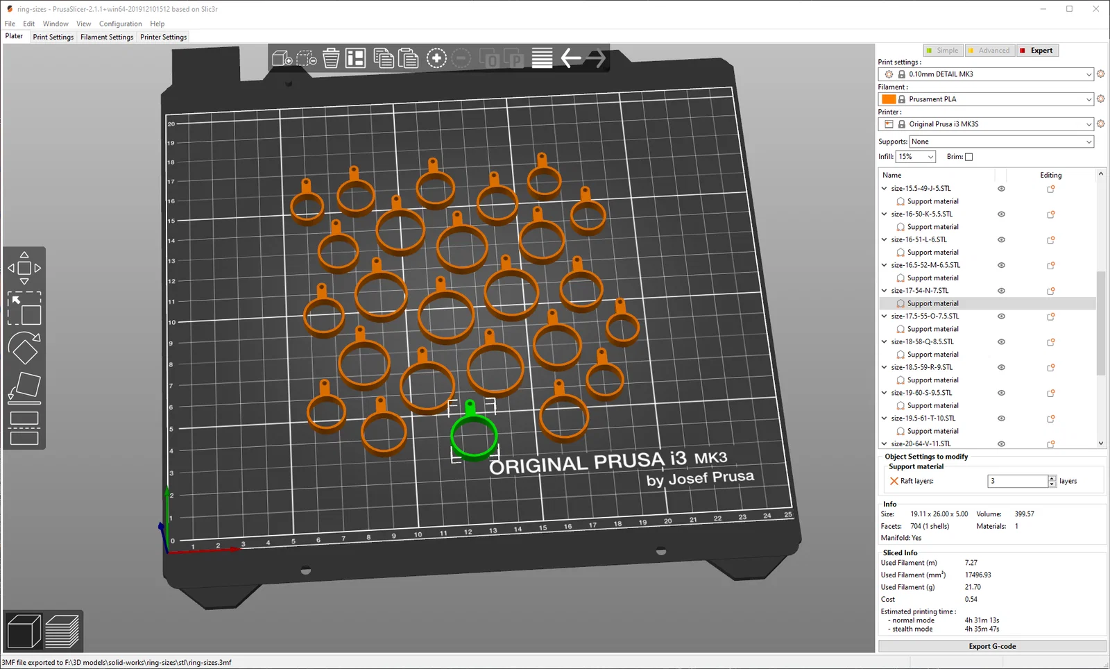Click the edit icon for size-17-54-N-7.STL
This screenshot has width=1110, height=669.
(1051, 291)
